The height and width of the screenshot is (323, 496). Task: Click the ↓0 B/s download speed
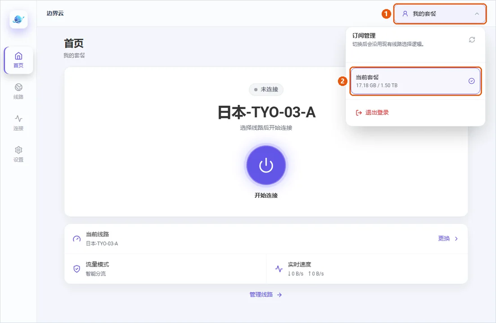(295, 273)
